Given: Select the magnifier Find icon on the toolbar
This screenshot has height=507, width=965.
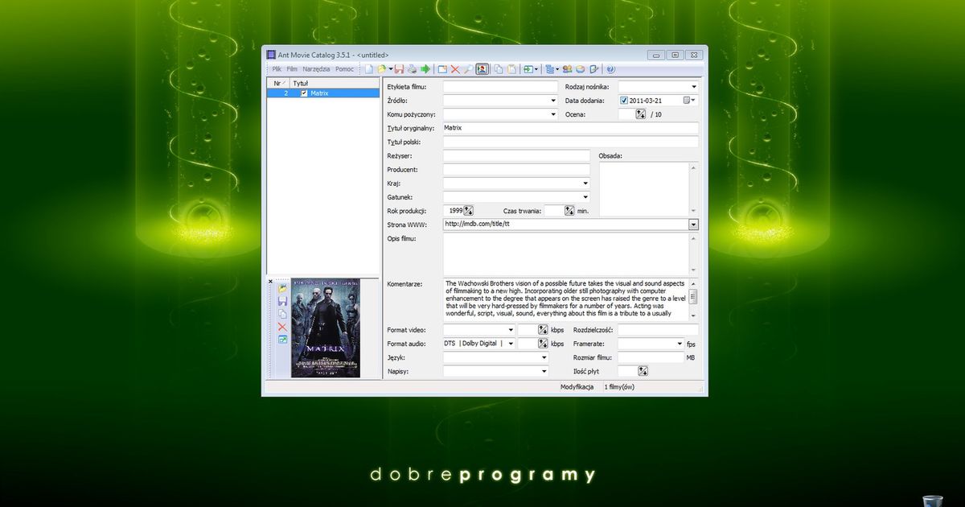Looking at the screenshot, I should [467, 69].
